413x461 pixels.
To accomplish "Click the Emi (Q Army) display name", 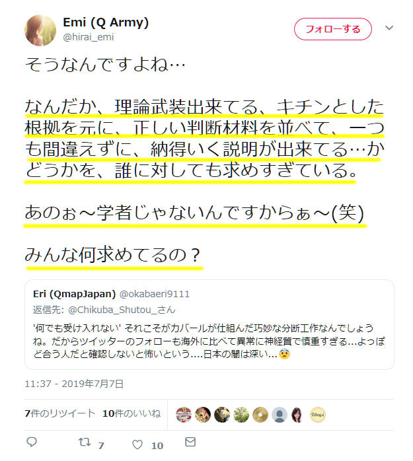I will coord(106,22).
